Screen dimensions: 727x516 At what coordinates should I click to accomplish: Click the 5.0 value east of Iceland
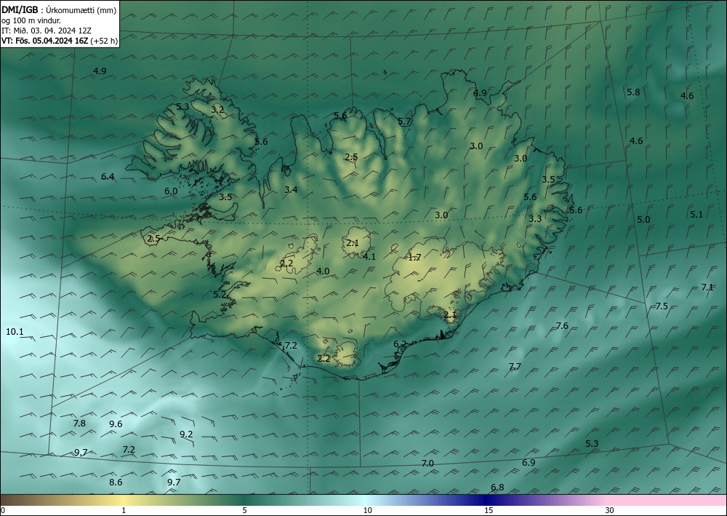(x=643, y=220)
